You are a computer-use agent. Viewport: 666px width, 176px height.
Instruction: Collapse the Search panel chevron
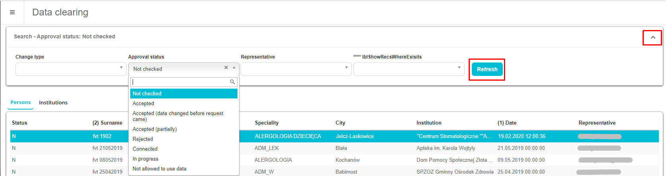(652, 38)
